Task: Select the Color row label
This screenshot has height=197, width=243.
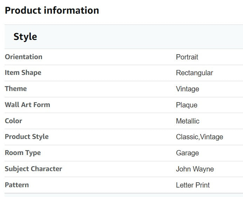Action: (x=13, y=121)
